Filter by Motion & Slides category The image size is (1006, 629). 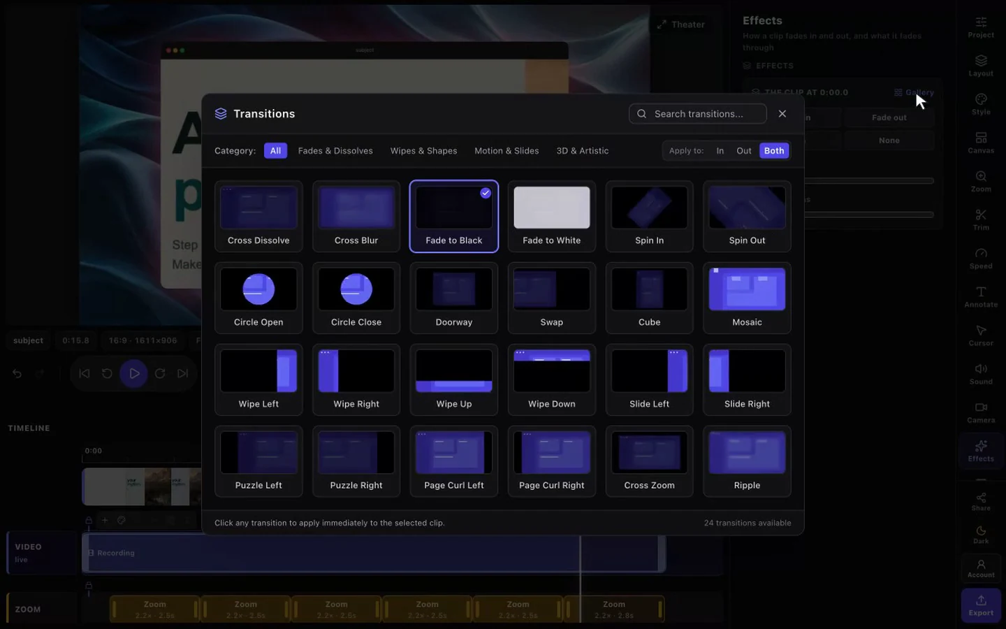point(506,150)
